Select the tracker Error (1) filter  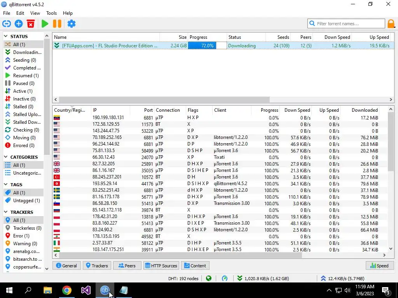(x=24, y=236)
